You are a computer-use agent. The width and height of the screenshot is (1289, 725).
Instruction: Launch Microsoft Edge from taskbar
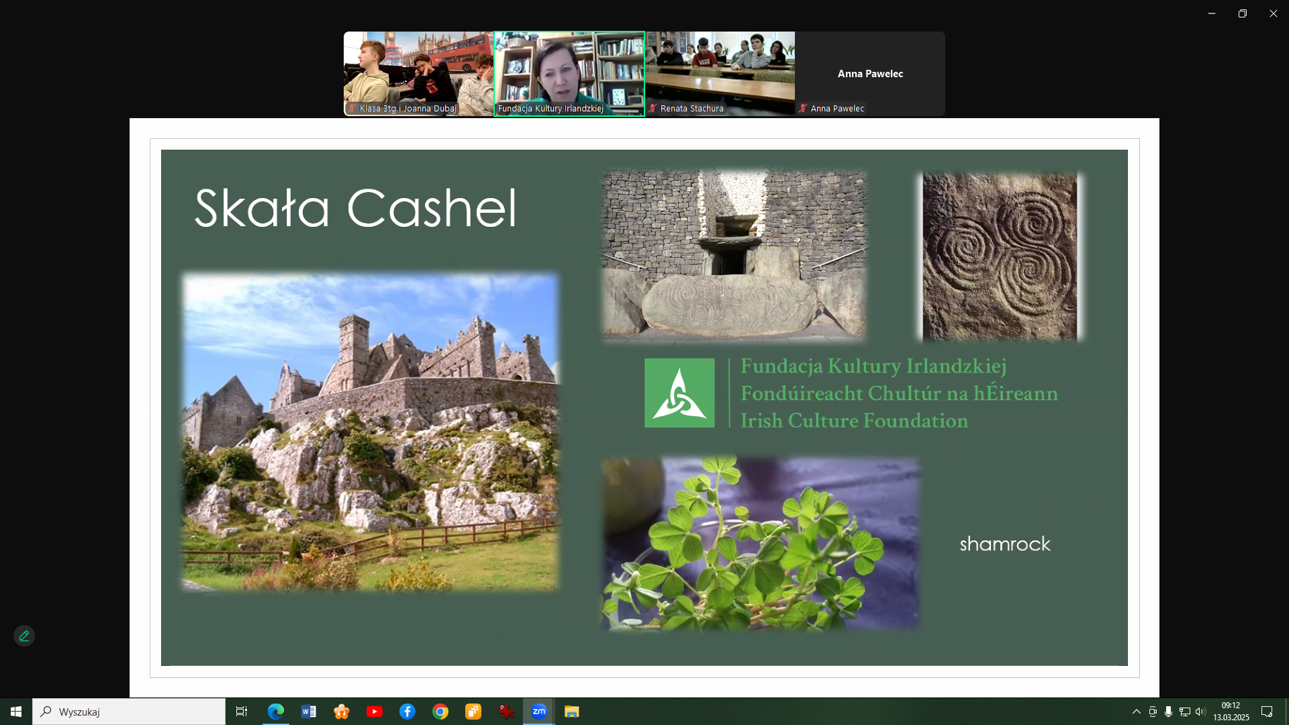(x=276, y=712)
